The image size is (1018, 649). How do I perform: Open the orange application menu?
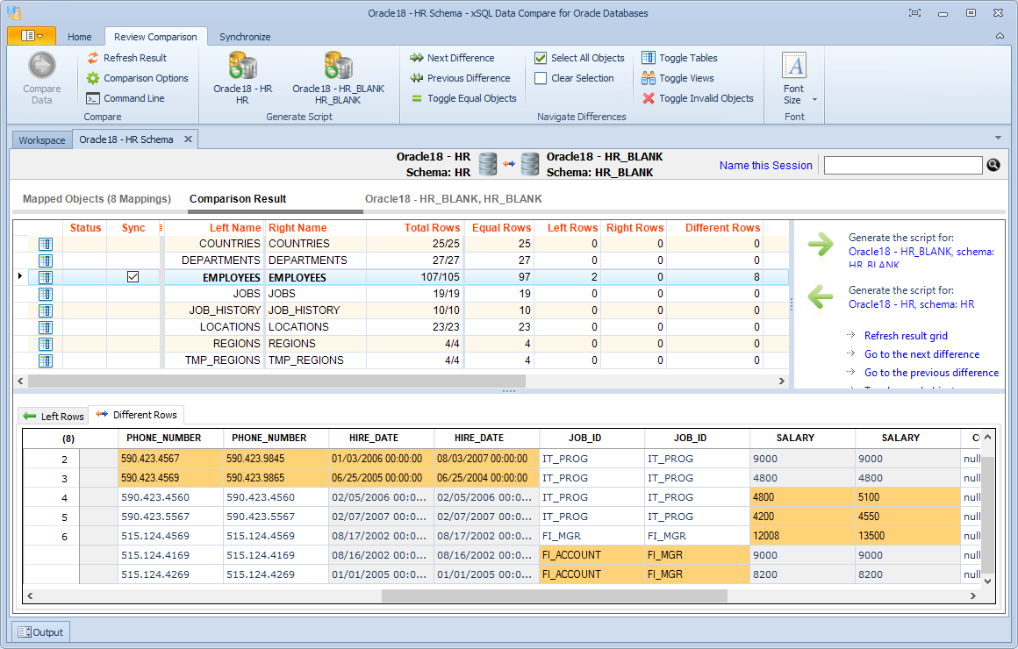32,36
